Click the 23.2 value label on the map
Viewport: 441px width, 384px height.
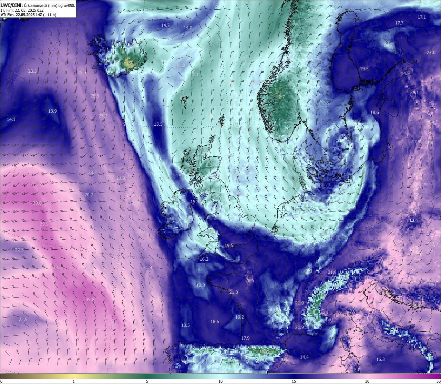click(x=92, y=173)
